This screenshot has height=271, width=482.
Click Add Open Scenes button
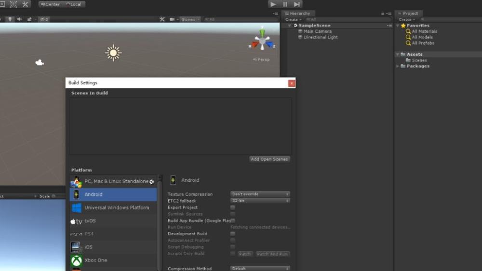[x=269, y=159]
